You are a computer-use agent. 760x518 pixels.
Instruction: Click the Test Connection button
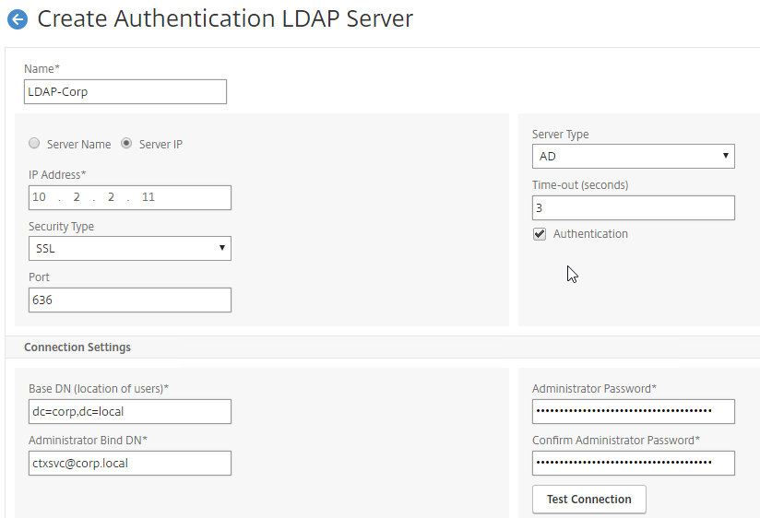coord(588,499)
